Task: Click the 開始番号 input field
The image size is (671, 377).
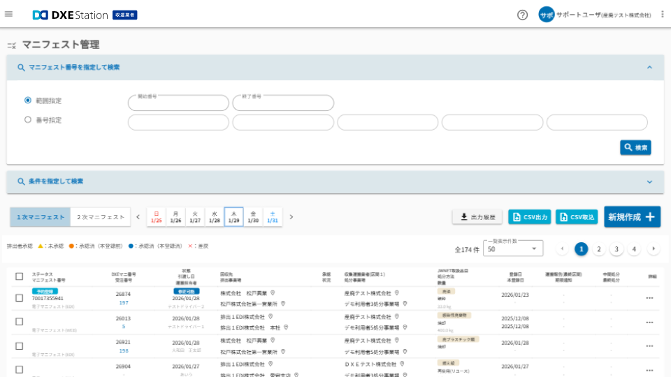Action: click(x=178, y=103)
